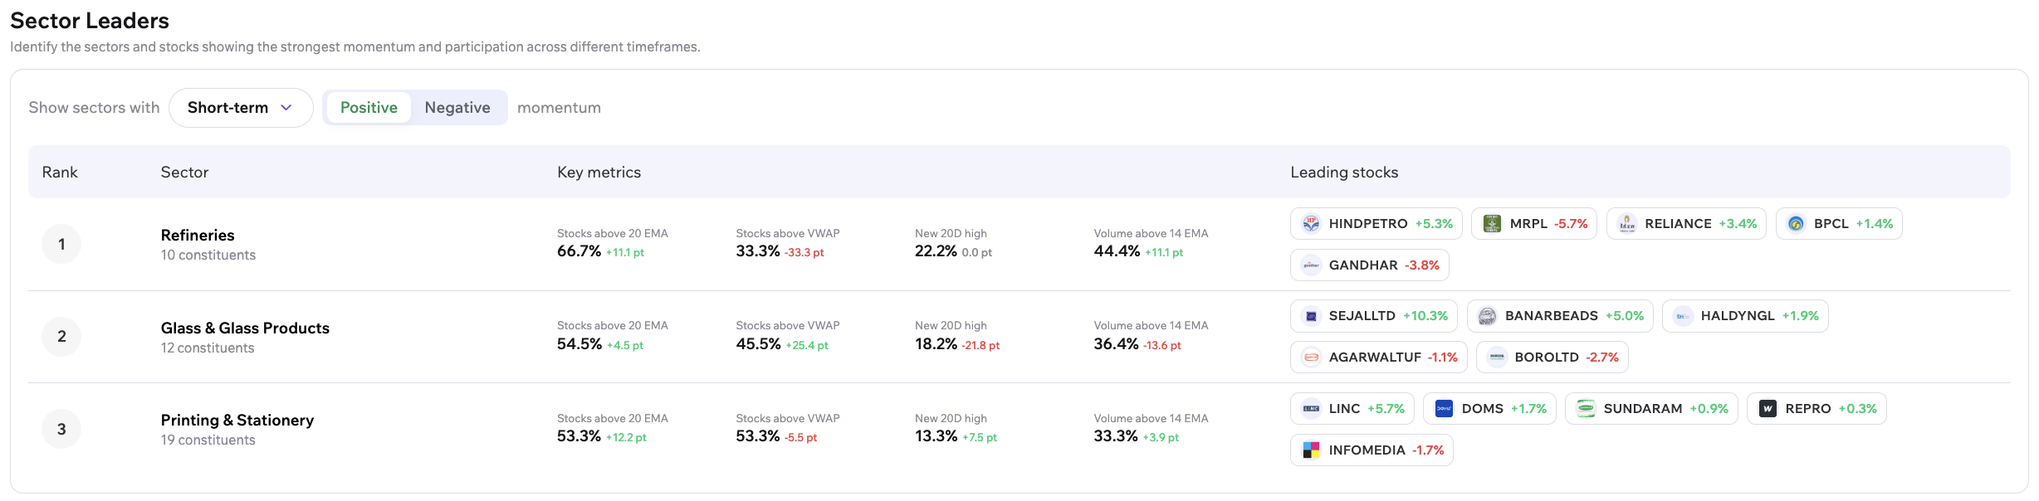Screen dimensions: 2039x501
Task: Open the Short-term timeframe dropdown
Action: [241, 108]
